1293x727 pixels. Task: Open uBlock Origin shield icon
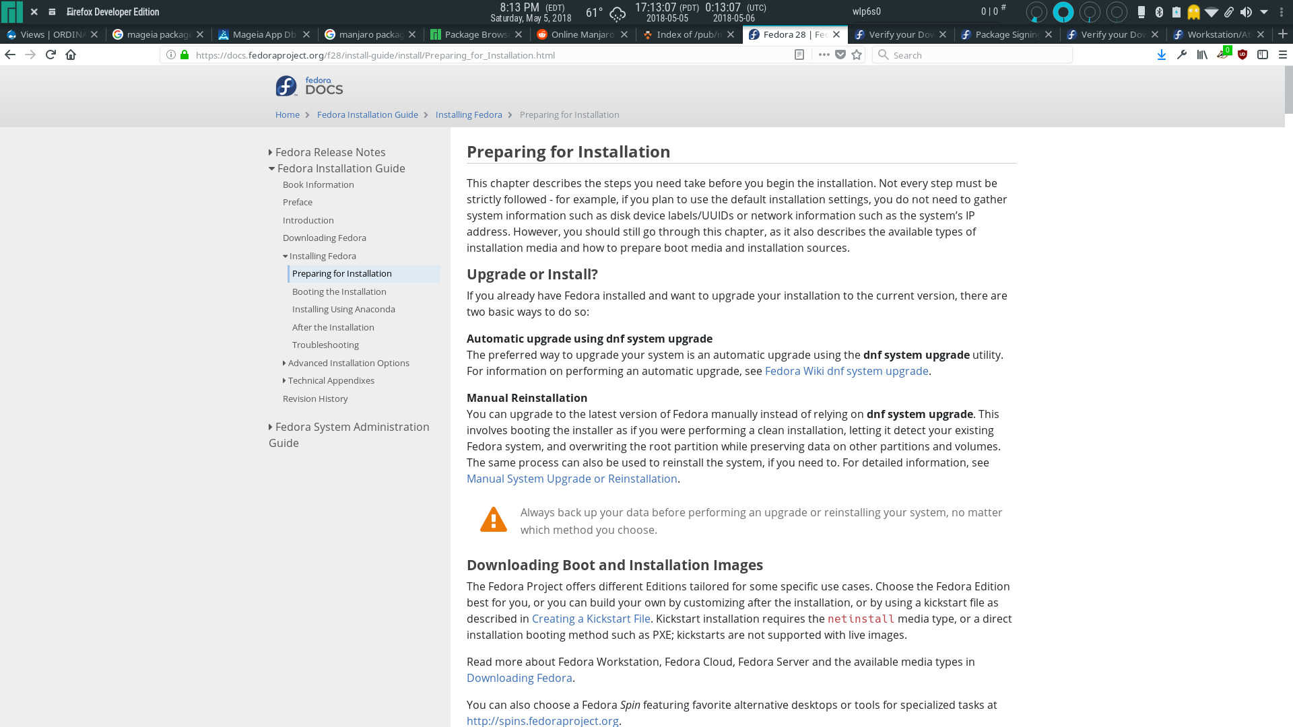coord(1242,55)
